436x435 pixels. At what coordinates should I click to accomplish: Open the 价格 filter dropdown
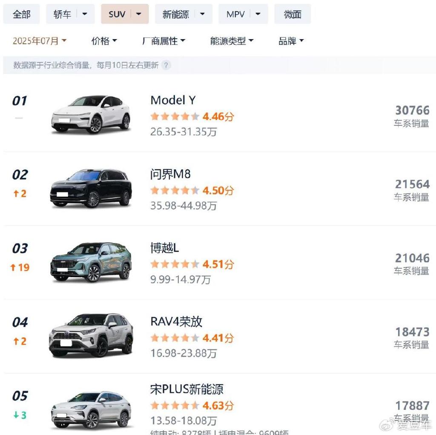pos(104,41)
